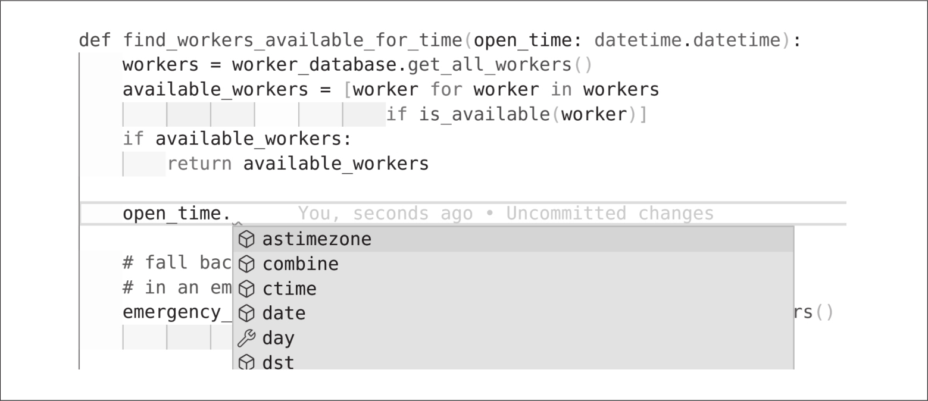This screenshot has width=928, height=401.
Task: Select the date suggestion in autocomplete
Action: 284,314
